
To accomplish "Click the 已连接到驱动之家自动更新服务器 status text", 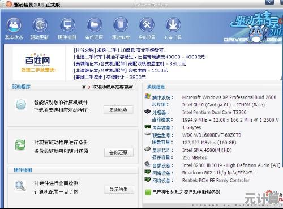I will 186,192.
